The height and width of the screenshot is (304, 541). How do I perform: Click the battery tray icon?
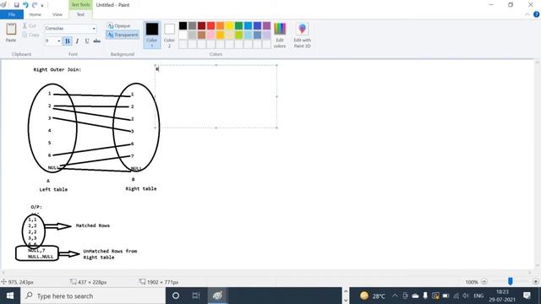pos(445,296)
